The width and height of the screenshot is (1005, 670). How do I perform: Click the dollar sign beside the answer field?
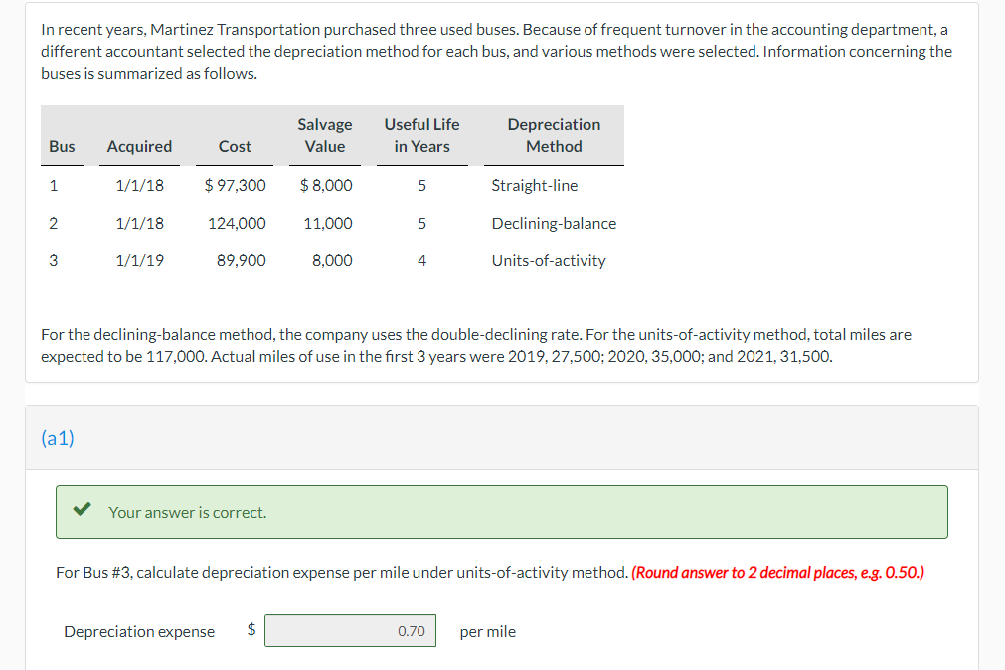tap(251, 629)
